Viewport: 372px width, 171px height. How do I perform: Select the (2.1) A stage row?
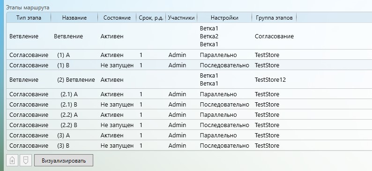[189, 94]
